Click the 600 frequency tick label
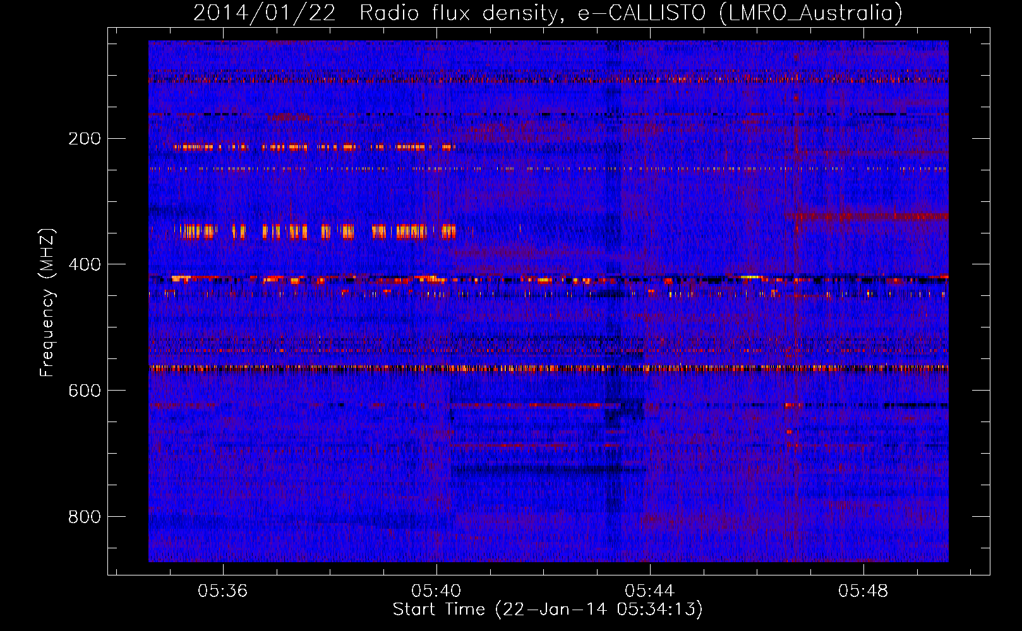1022x631 pixels. coord(85,391)
